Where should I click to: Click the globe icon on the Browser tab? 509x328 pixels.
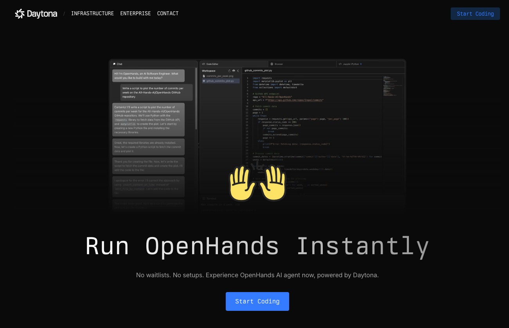tap(272, 64)
